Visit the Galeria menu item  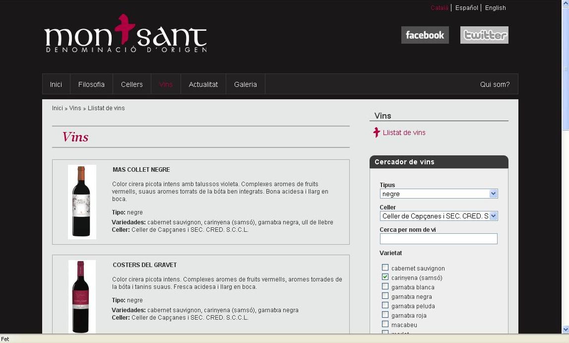tap(245, 84)
